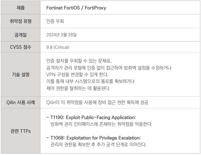The image size is (201, 155).
Task: Click the line starting with 공격자가 관리 포털에
Action: click(109, 68)
